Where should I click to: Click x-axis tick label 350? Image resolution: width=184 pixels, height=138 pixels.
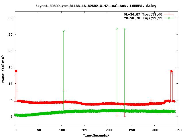(178, 130)
